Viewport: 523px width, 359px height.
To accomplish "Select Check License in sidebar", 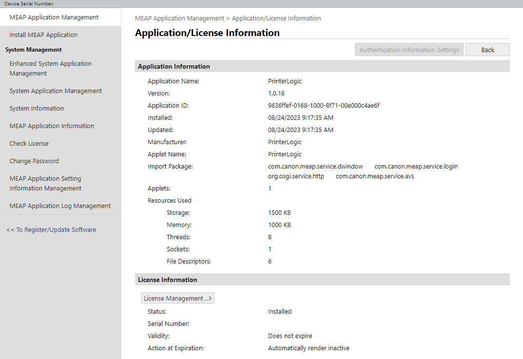I will point(29,143).
